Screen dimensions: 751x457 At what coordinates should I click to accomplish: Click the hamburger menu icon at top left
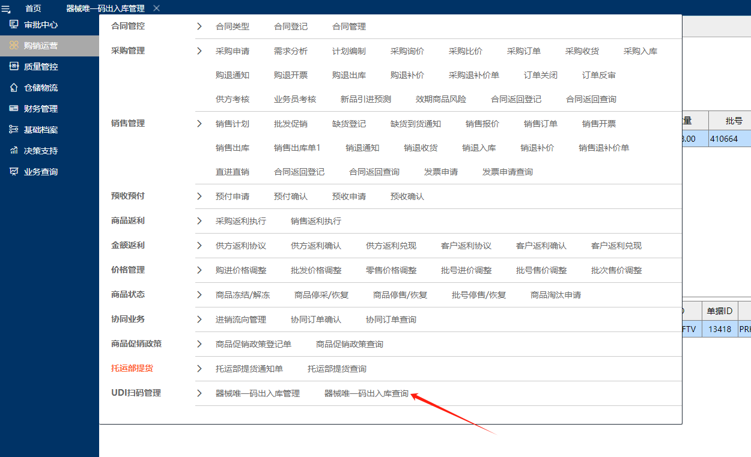coord(6,8)
